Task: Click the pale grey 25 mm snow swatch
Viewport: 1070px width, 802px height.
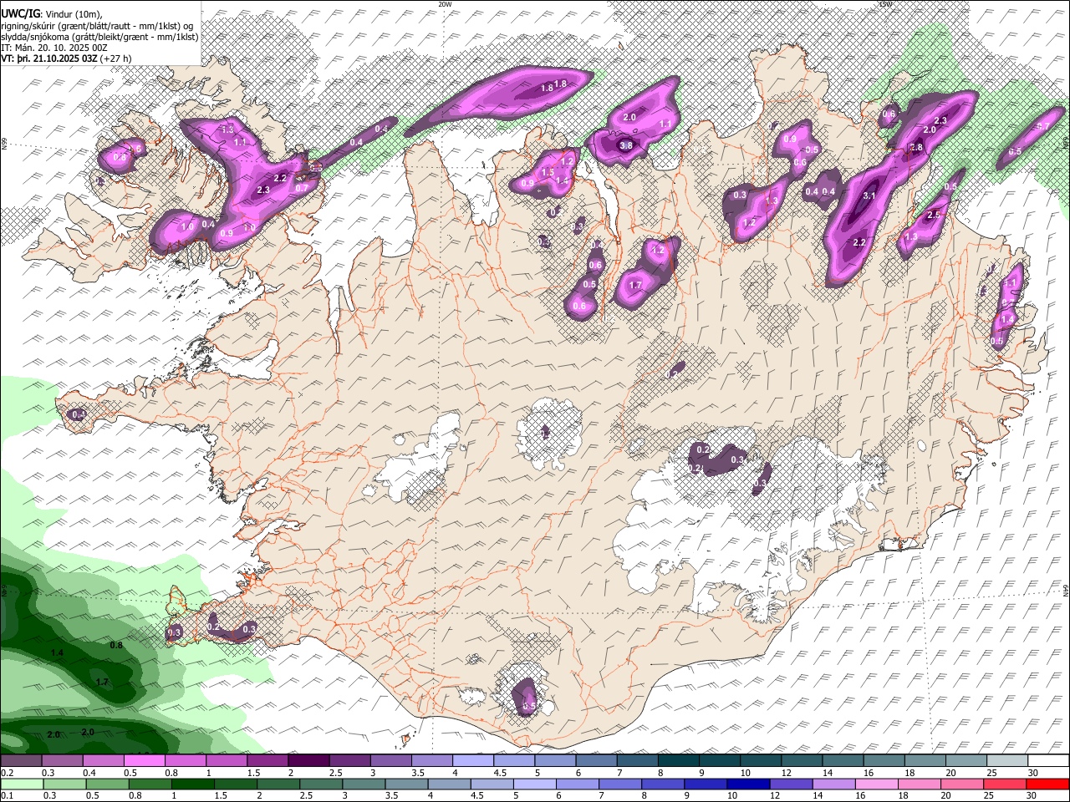Action: point(1007,761)
